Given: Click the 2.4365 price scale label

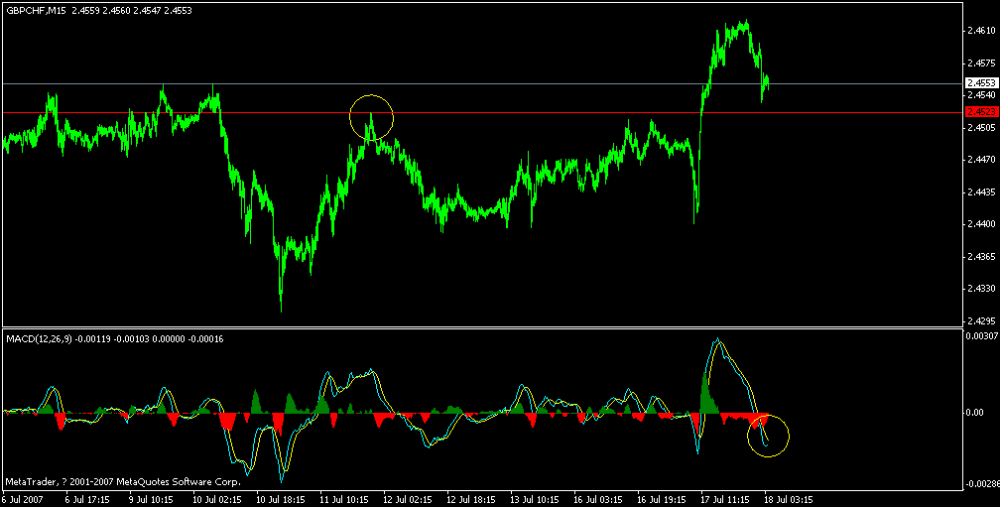Looking at the screenshot, I should coord(979,256).
